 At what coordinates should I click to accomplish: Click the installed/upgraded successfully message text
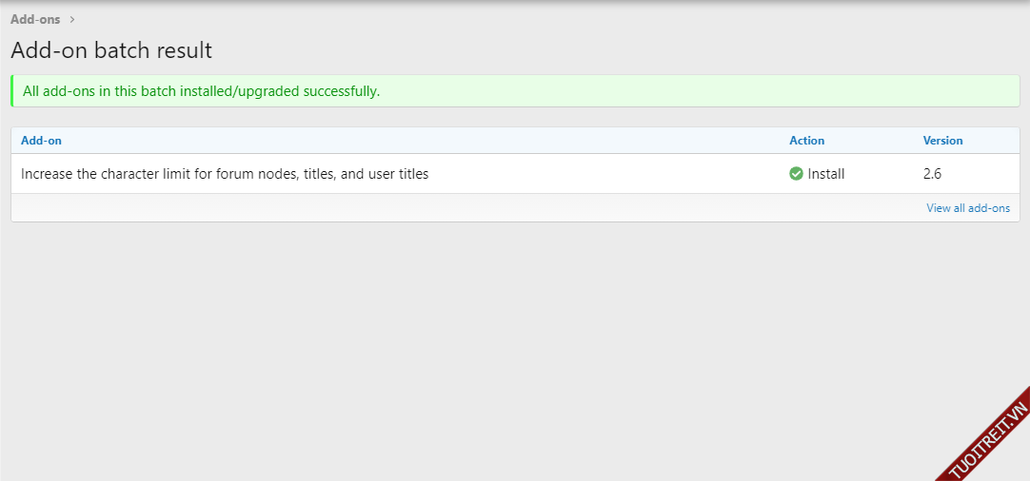pos(201,91)
